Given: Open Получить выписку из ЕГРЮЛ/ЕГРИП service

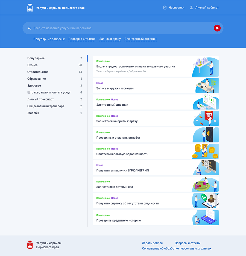Looking at the screenshot, I should 122,170.
